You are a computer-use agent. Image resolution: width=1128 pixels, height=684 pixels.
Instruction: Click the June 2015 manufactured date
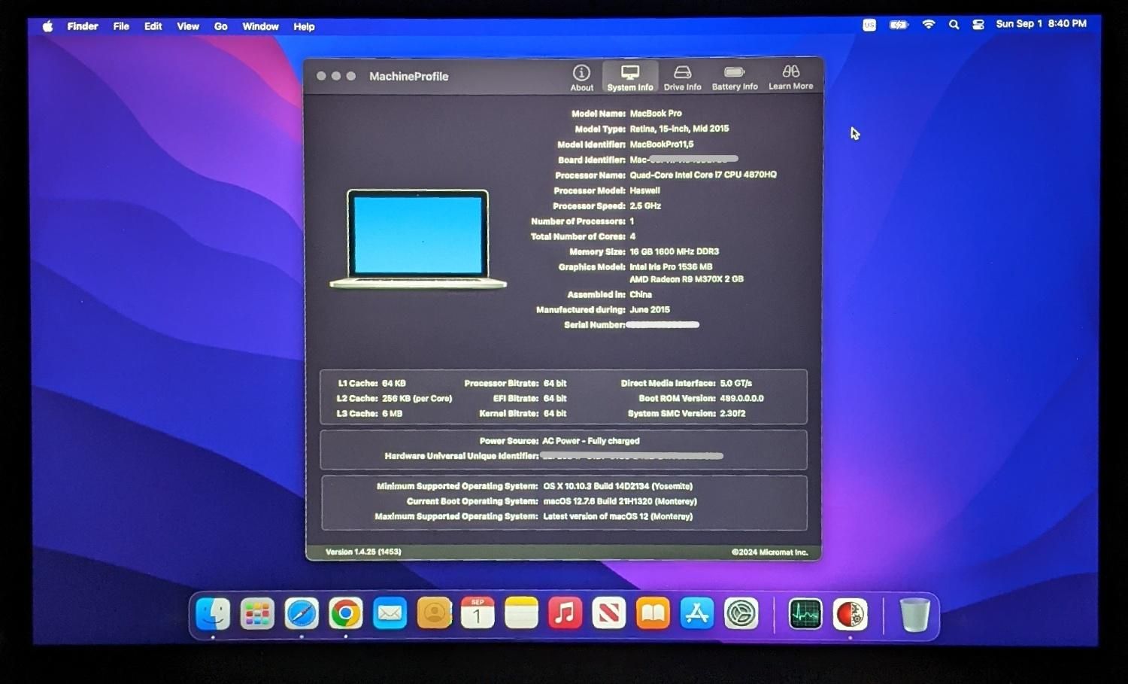pyautogui.click(x=650, y=309)
